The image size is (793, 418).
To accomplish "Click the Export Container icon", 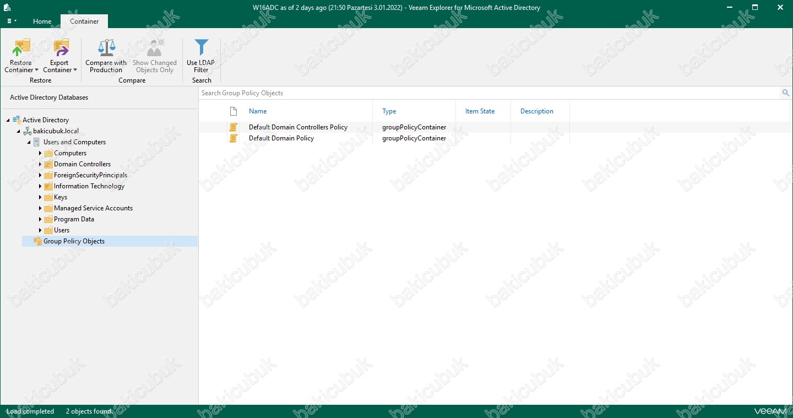I will (59, 48).
